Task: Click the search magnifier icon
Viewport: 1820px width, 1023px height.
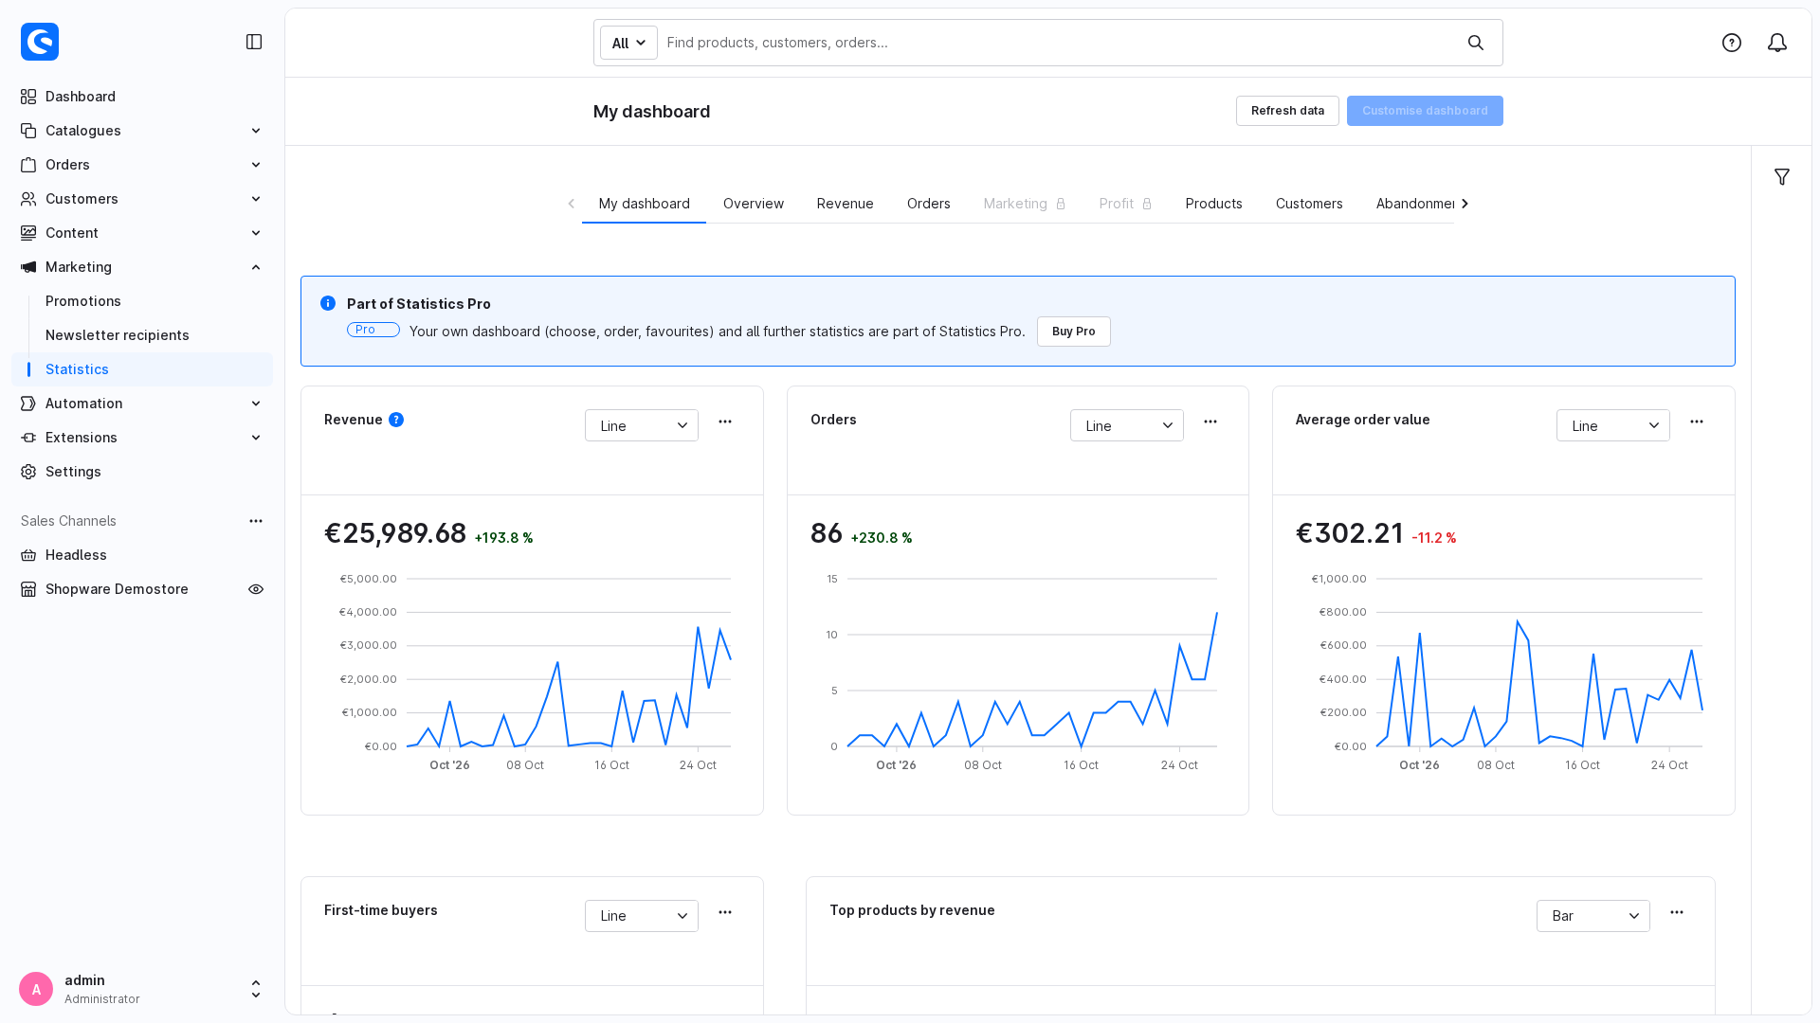Action: click(x=1476, y=43)
